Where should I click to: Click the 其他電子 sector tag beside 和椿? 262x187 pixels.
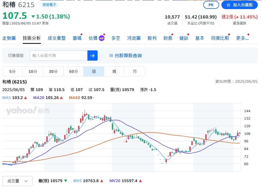pyautogui.click(x=49, y=5)
